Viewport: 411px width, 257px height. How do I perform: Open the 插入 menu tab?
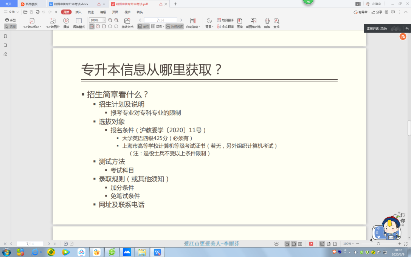[x=78, y=12]
